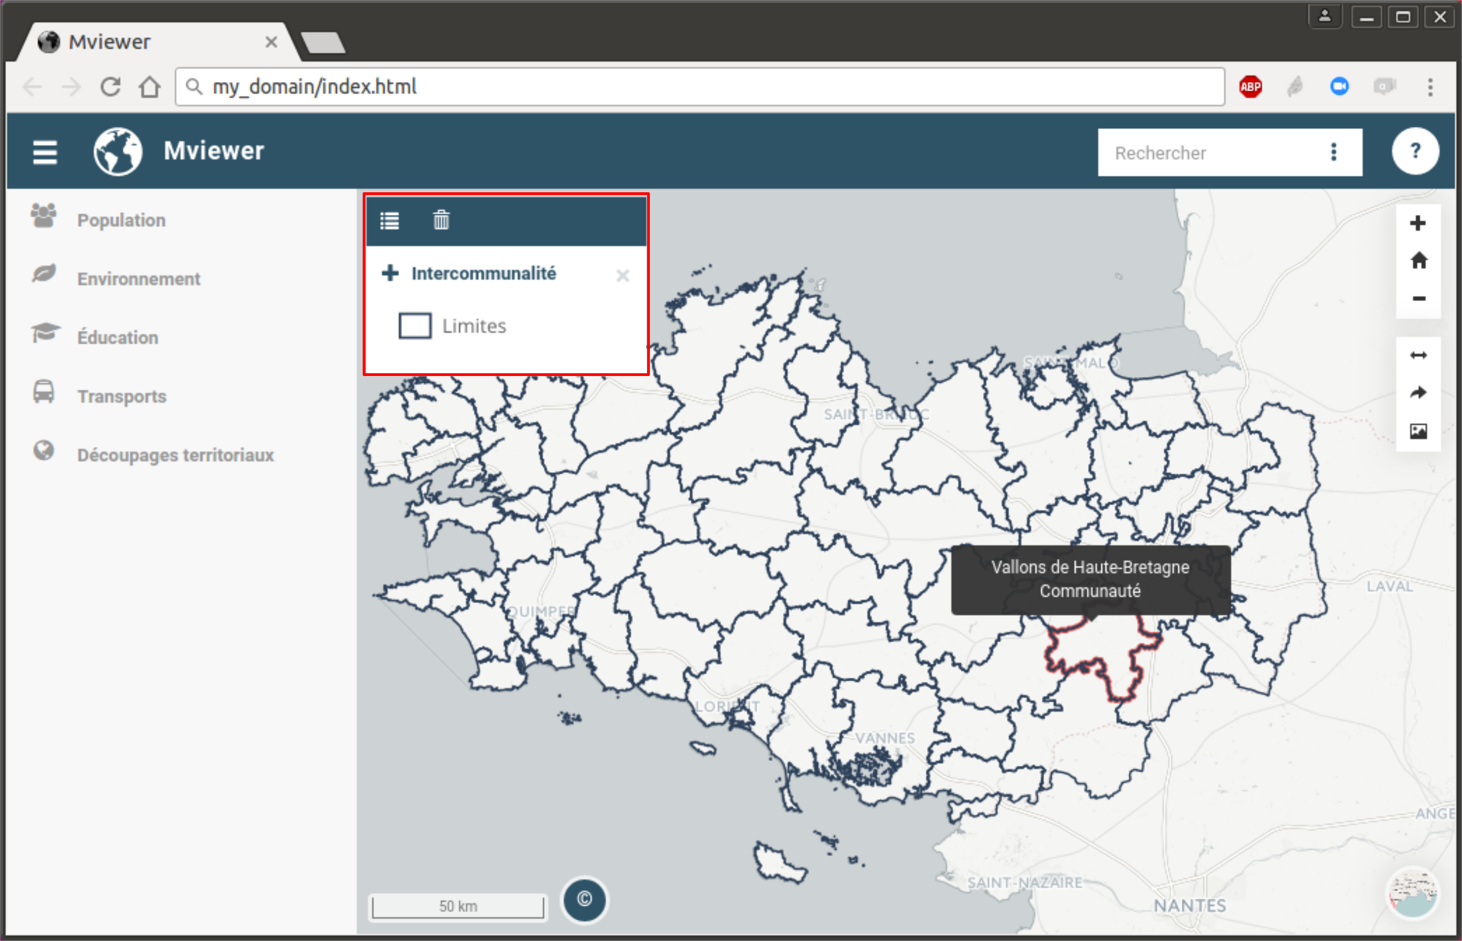Close the Mviewer browser tab

(x=271, y=41)
